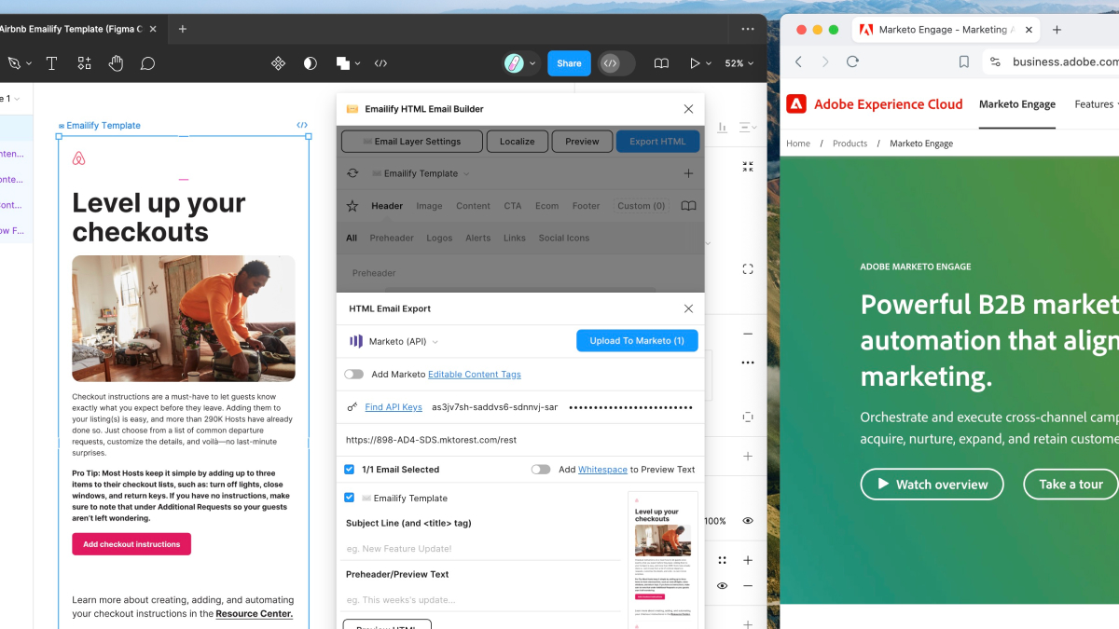
Task: Start Figma presentation with play icon
Action: coord(694,63)
